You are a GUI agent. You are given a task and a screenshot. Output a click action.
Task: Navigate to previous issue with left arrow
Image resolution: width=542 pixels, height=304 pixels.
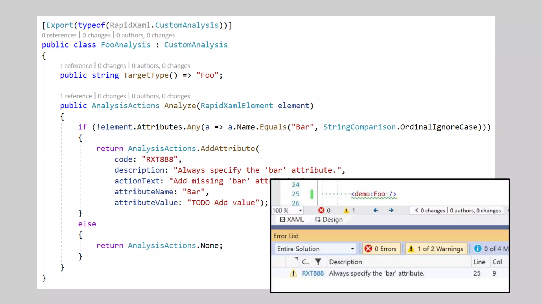point(376,210)
